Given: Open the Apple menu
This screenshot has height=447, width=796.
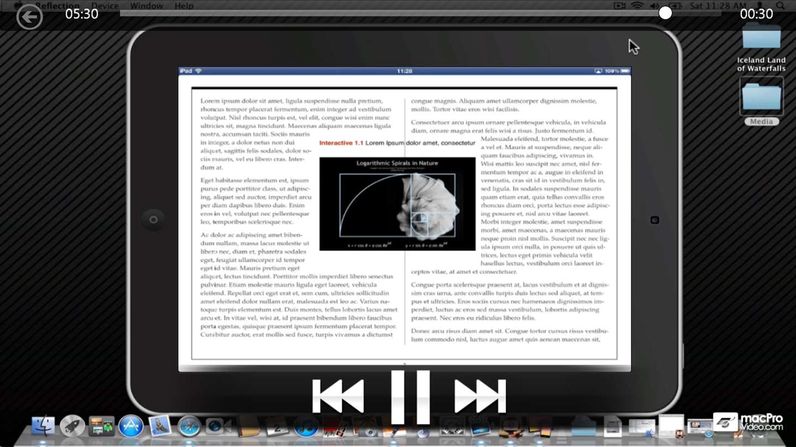Looking at the screenshot, I should tap(19, 6).
